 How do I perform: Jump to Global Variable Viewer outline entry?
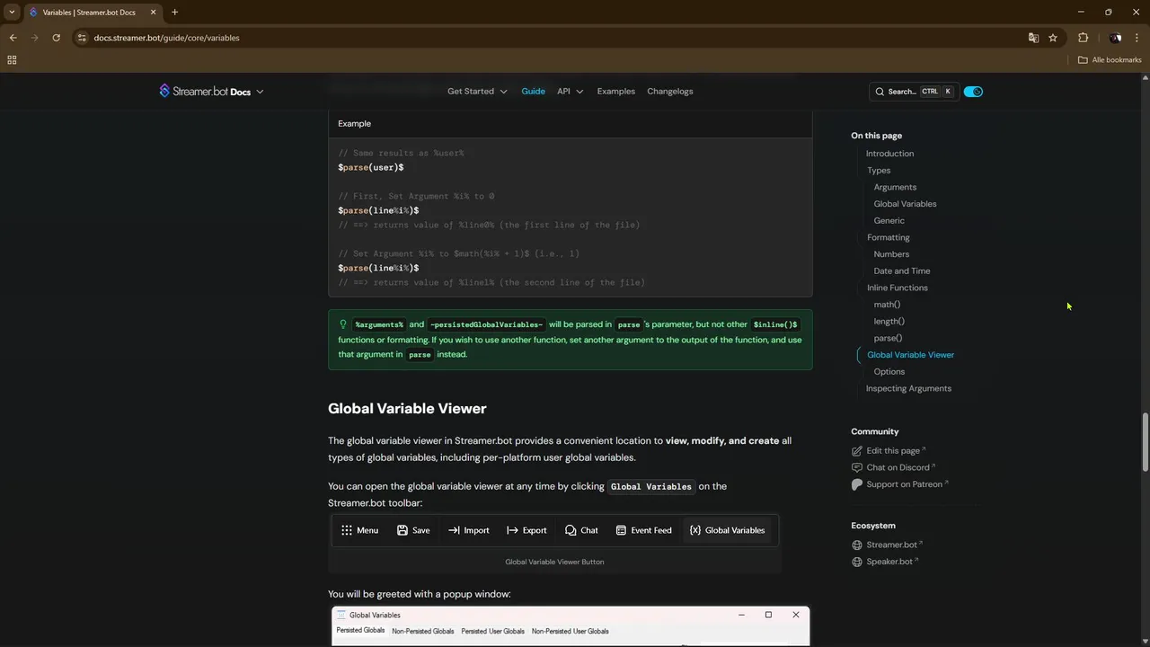[x=910, y=355]
